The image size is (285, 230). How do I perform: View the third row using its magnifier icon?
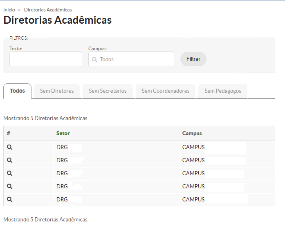pyautogui.click(x=10, y=173)
